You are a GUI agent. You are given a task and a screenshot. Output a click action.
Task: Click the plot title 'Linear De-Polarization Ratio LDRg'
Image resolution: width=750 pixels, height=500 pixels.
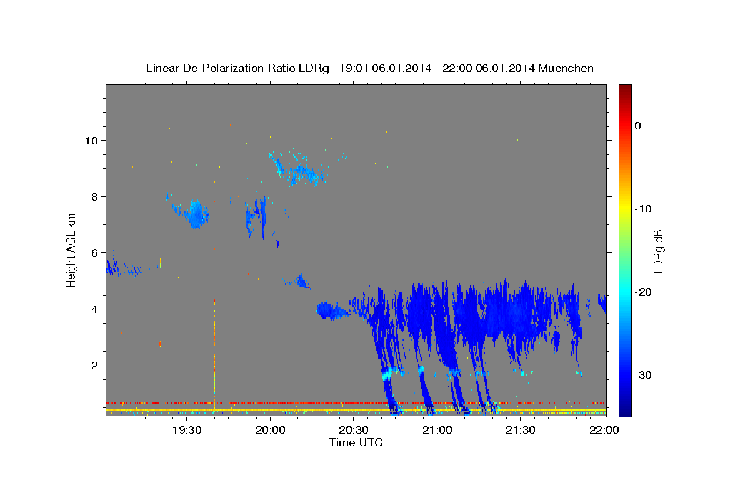coord(237,68)
